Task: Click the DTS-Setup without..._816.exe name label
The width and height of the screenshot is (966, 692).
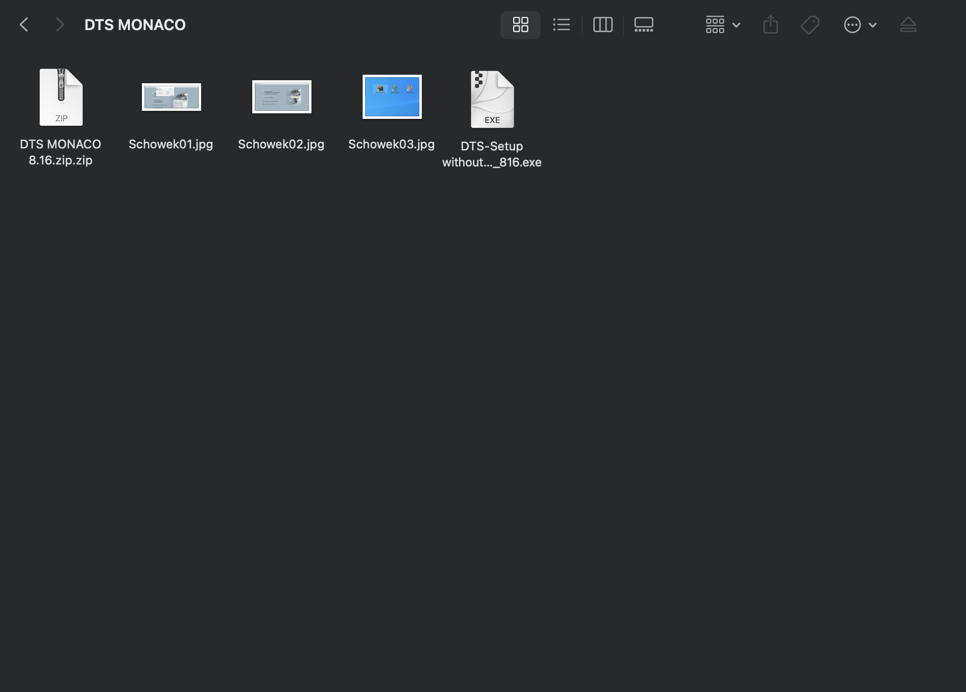Action: point(492,154)
